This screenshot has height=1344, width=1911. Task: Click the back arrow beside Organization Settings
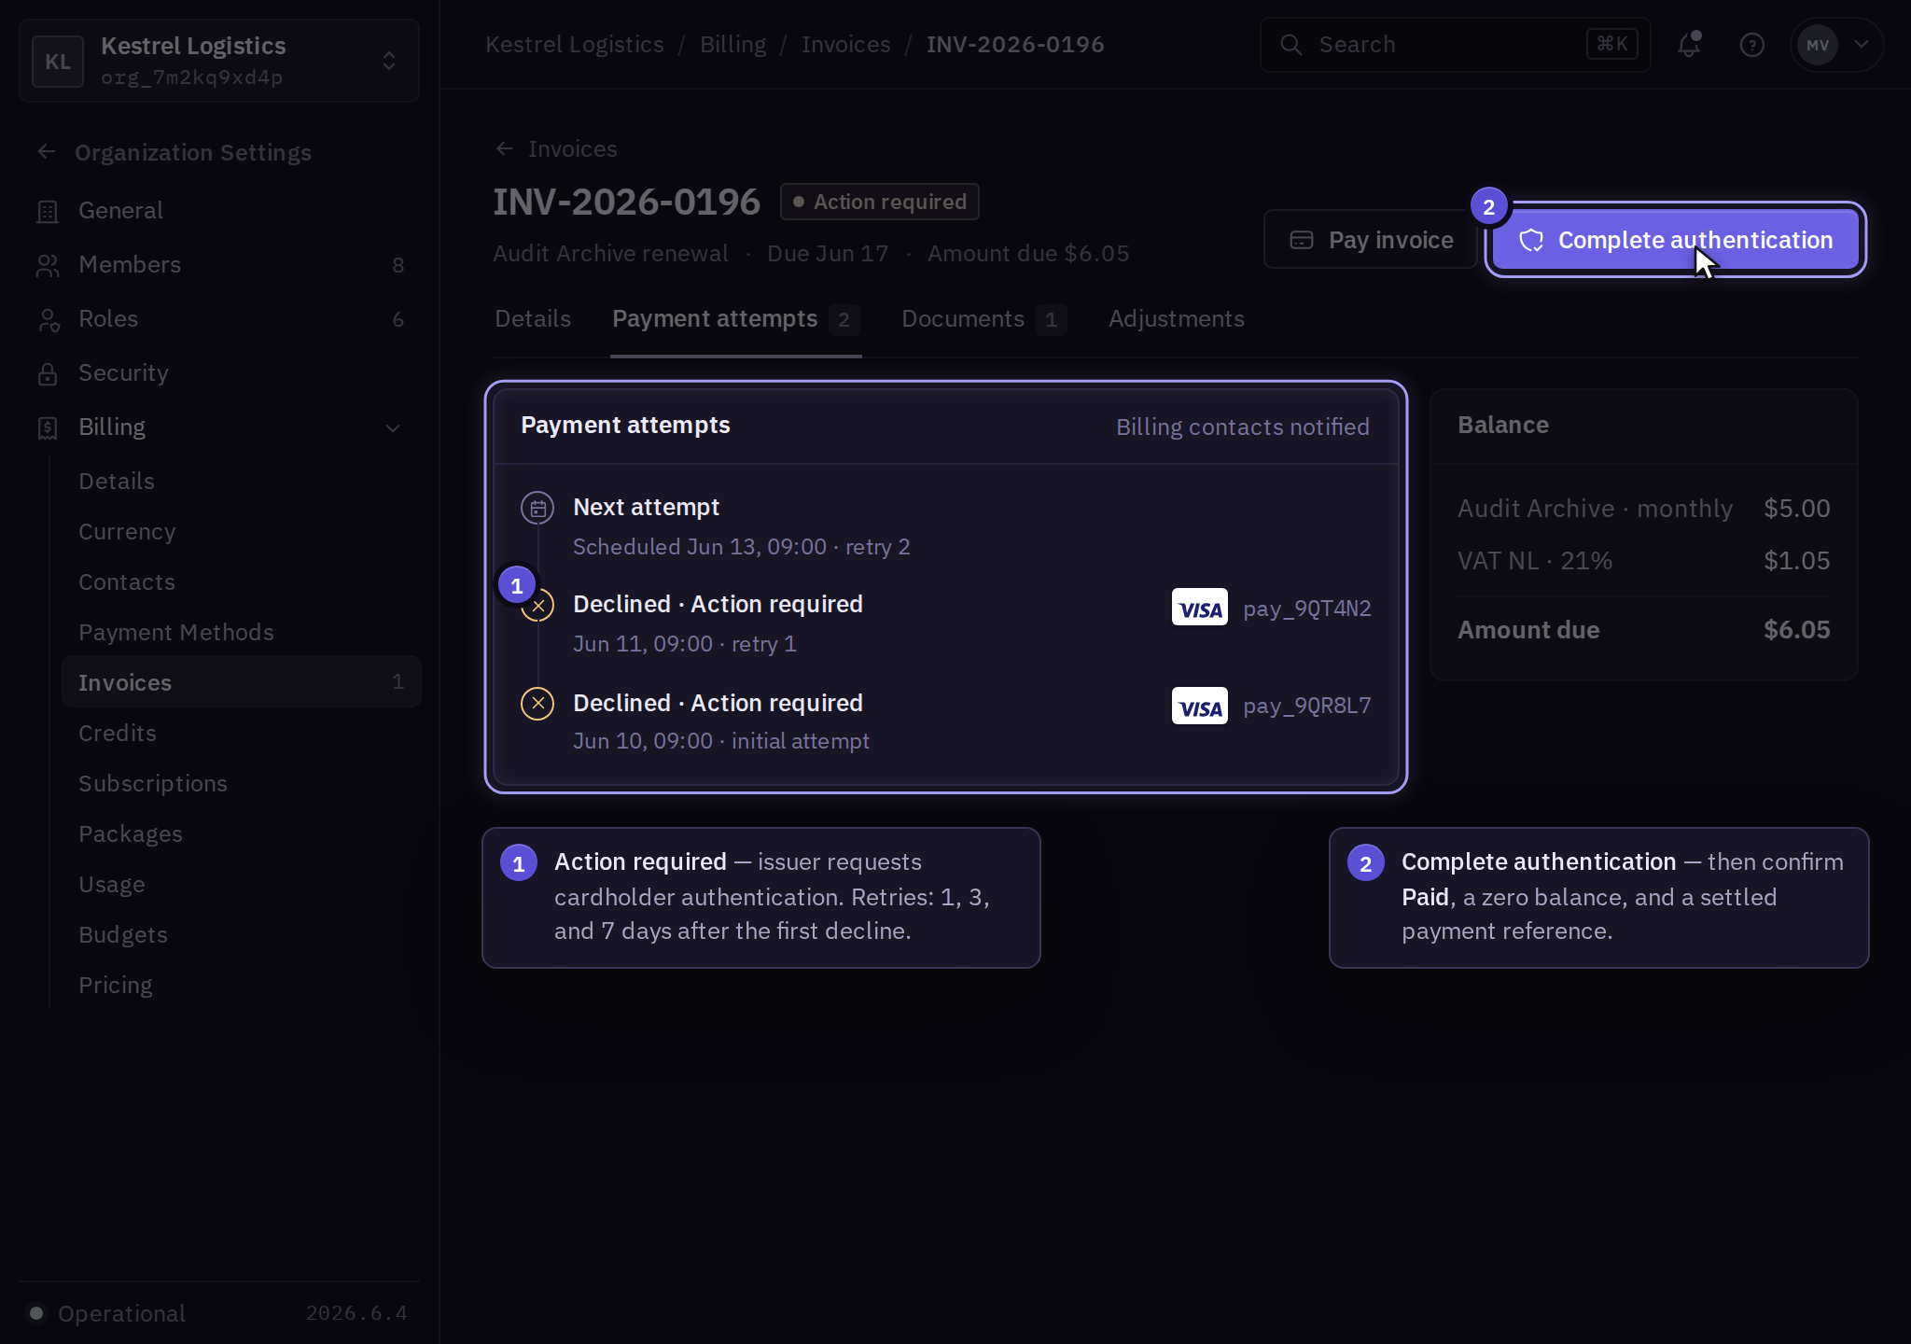(47, 152)
